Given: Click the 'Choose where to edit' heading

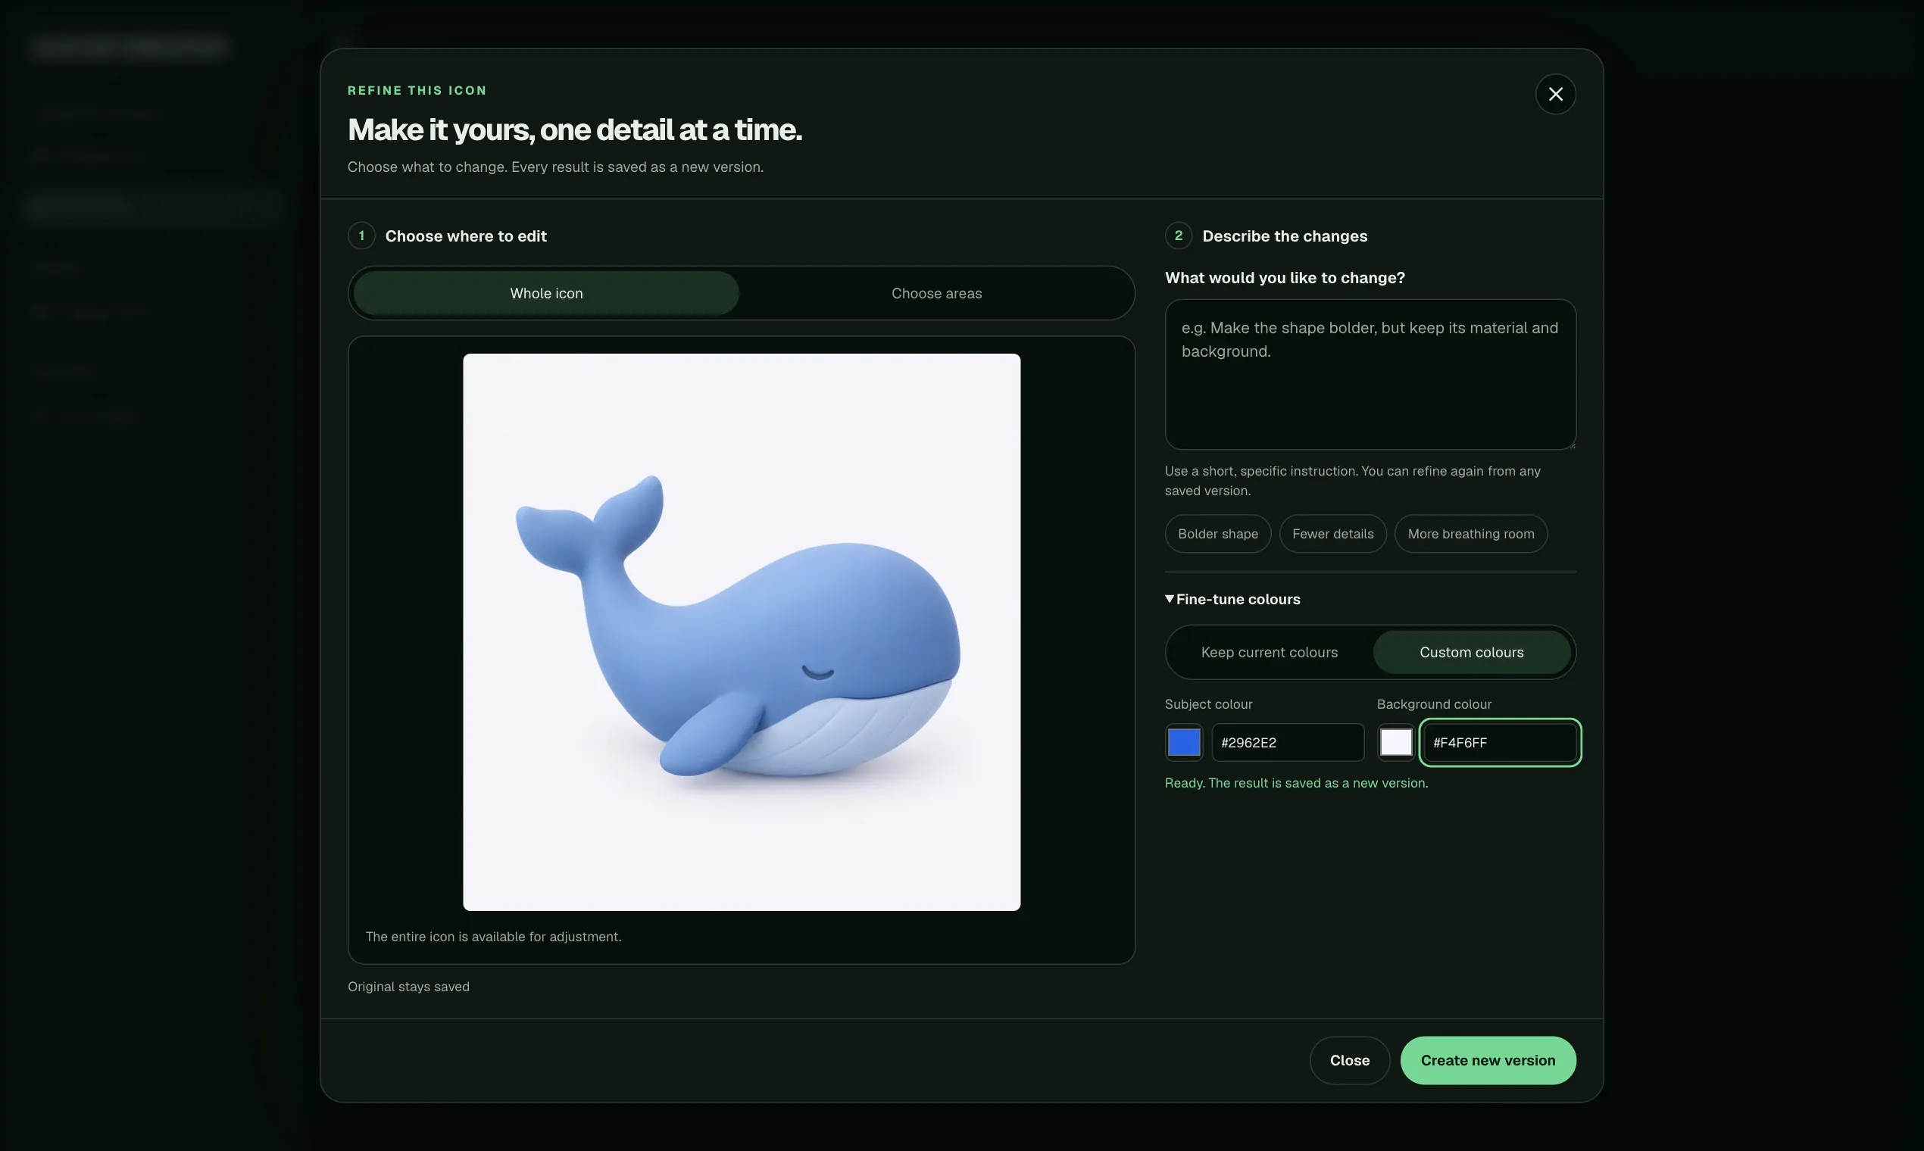Looking at the screenshot, I should coord(466,236).
